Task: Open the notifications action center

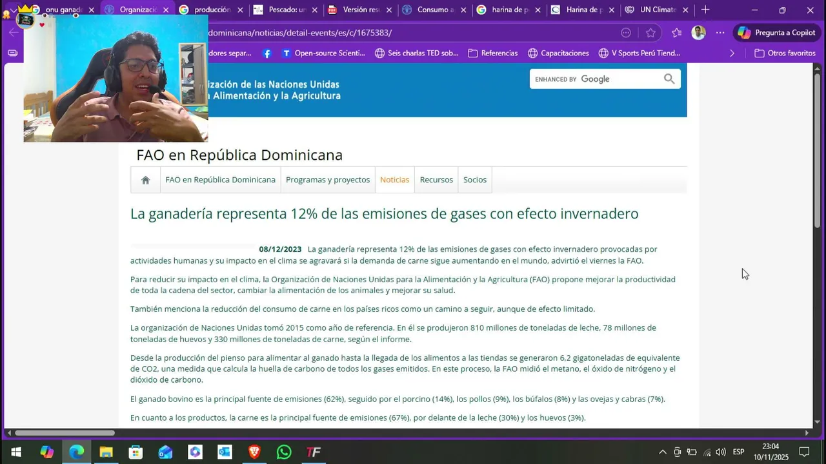Action: 805,452
